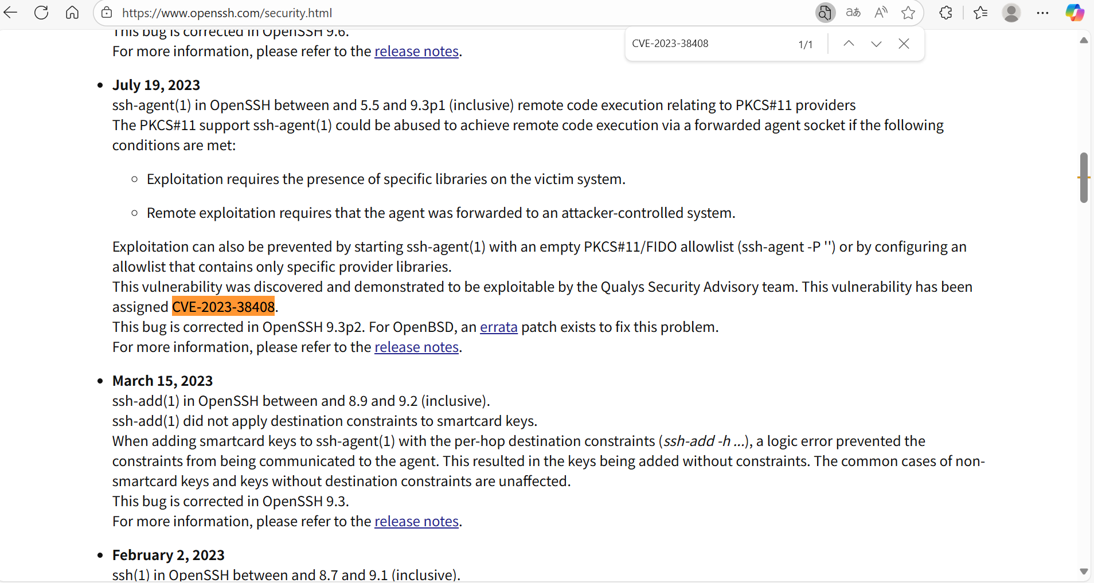Viewport: 1094px width, 583px height.
Task: Click the browser back arrow
Action: click(x=11, y=13)
